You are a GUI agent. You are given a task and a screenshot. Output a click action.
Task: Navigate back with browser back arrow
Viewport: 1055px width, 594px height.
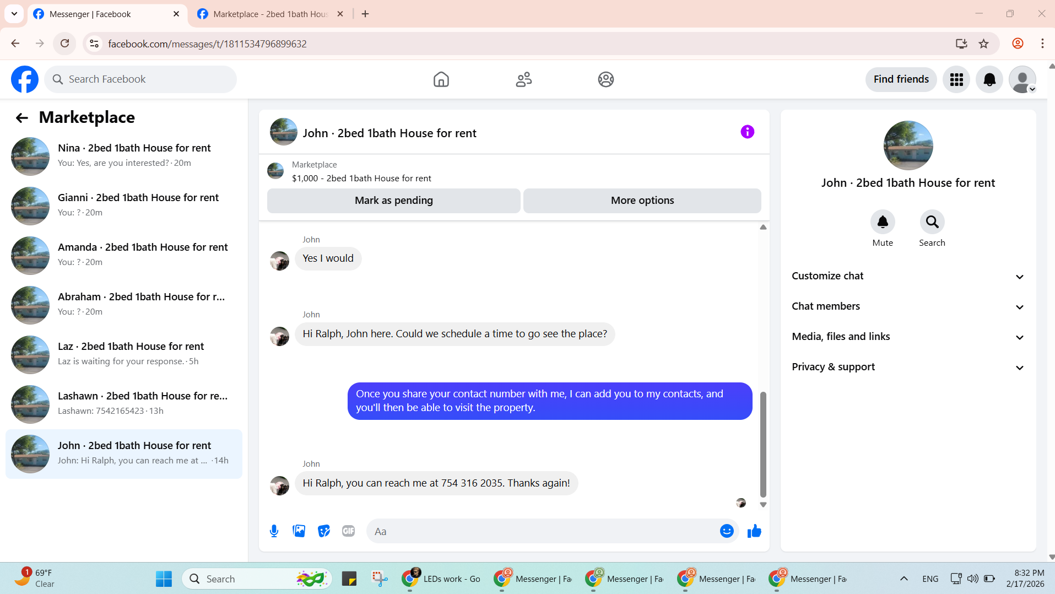pos(15,44)
